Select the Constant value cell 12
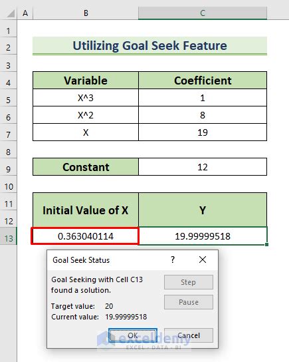 coord(203,166)
